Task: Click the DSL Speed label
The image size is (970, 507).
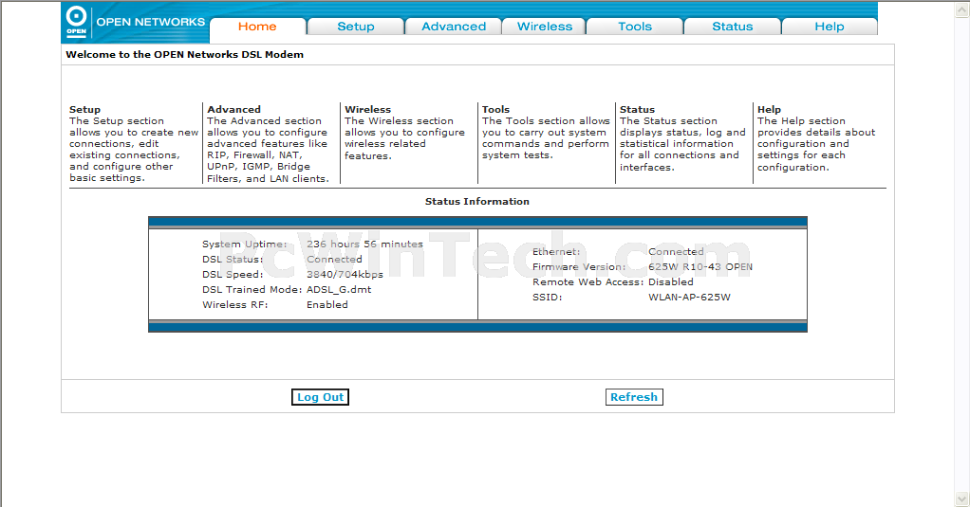Action: pyautogui.click(x=233, y=275)
